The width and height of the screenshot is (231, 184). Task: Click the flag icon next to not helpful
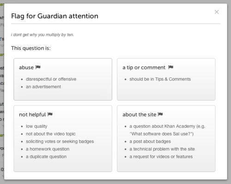pyautogui.click(x=50, y=114)
